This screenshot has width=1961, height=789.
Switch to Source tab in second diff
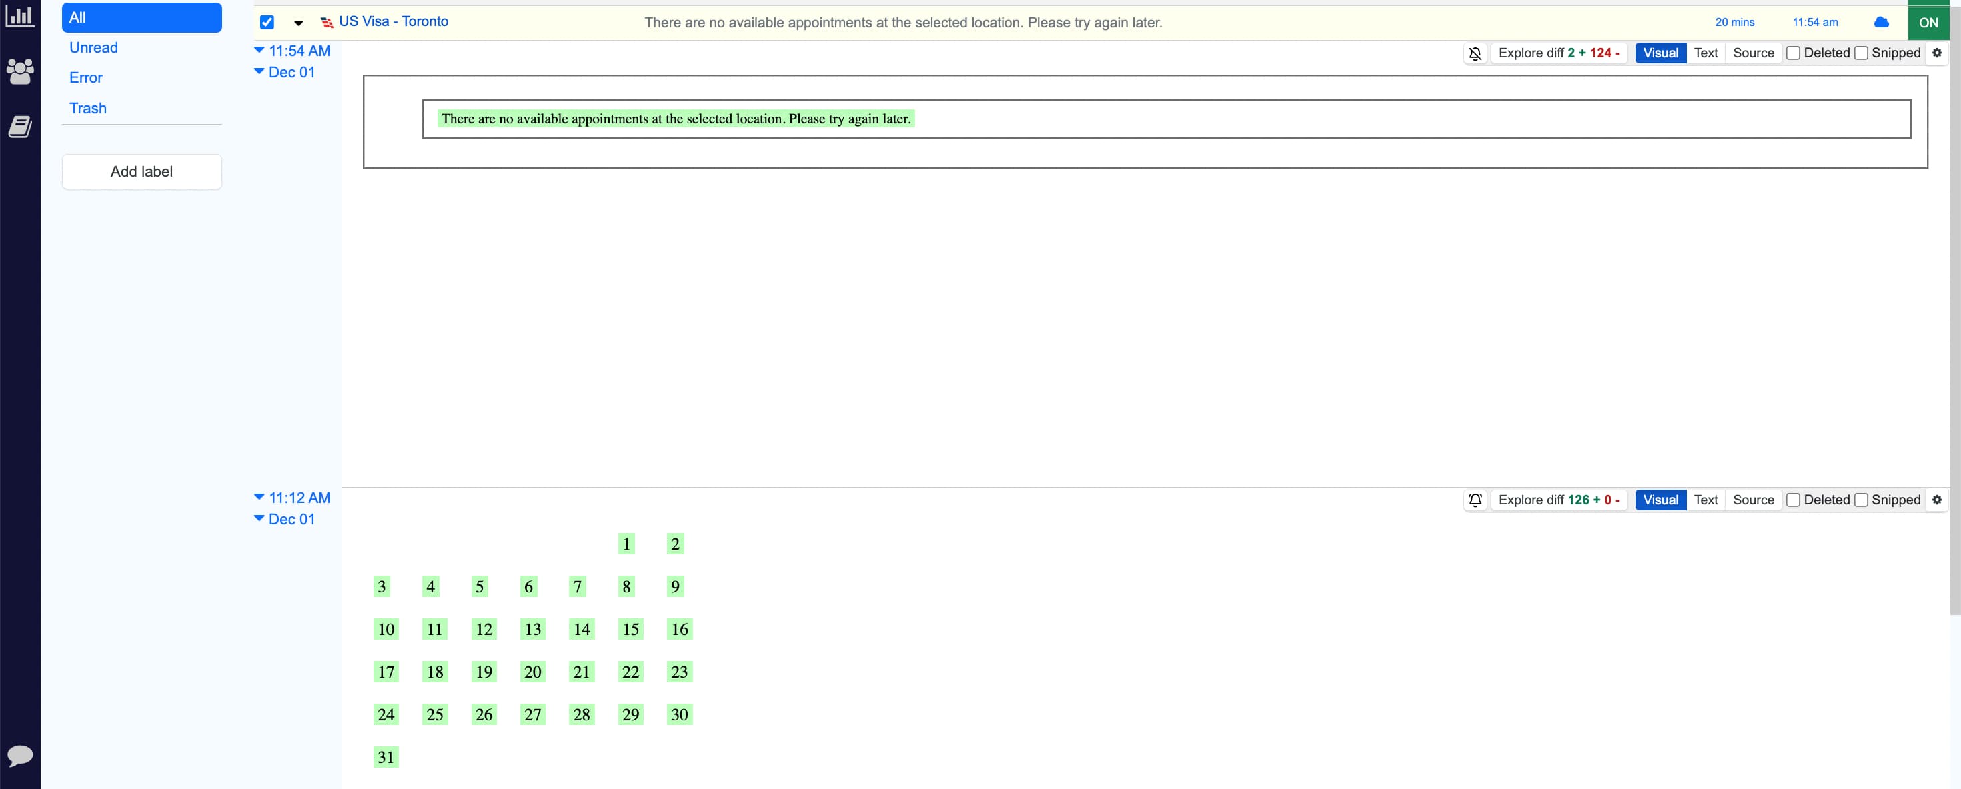click(x=1752, y=500)
